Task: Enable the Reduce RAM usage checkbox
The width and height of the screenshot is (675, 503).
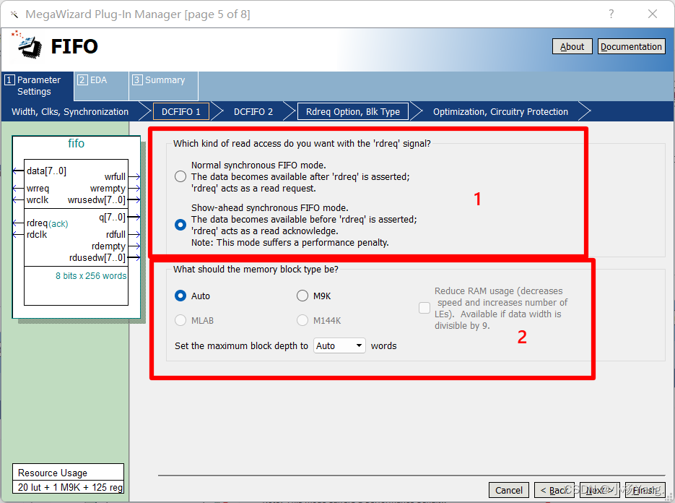Action: coord(424,307)
